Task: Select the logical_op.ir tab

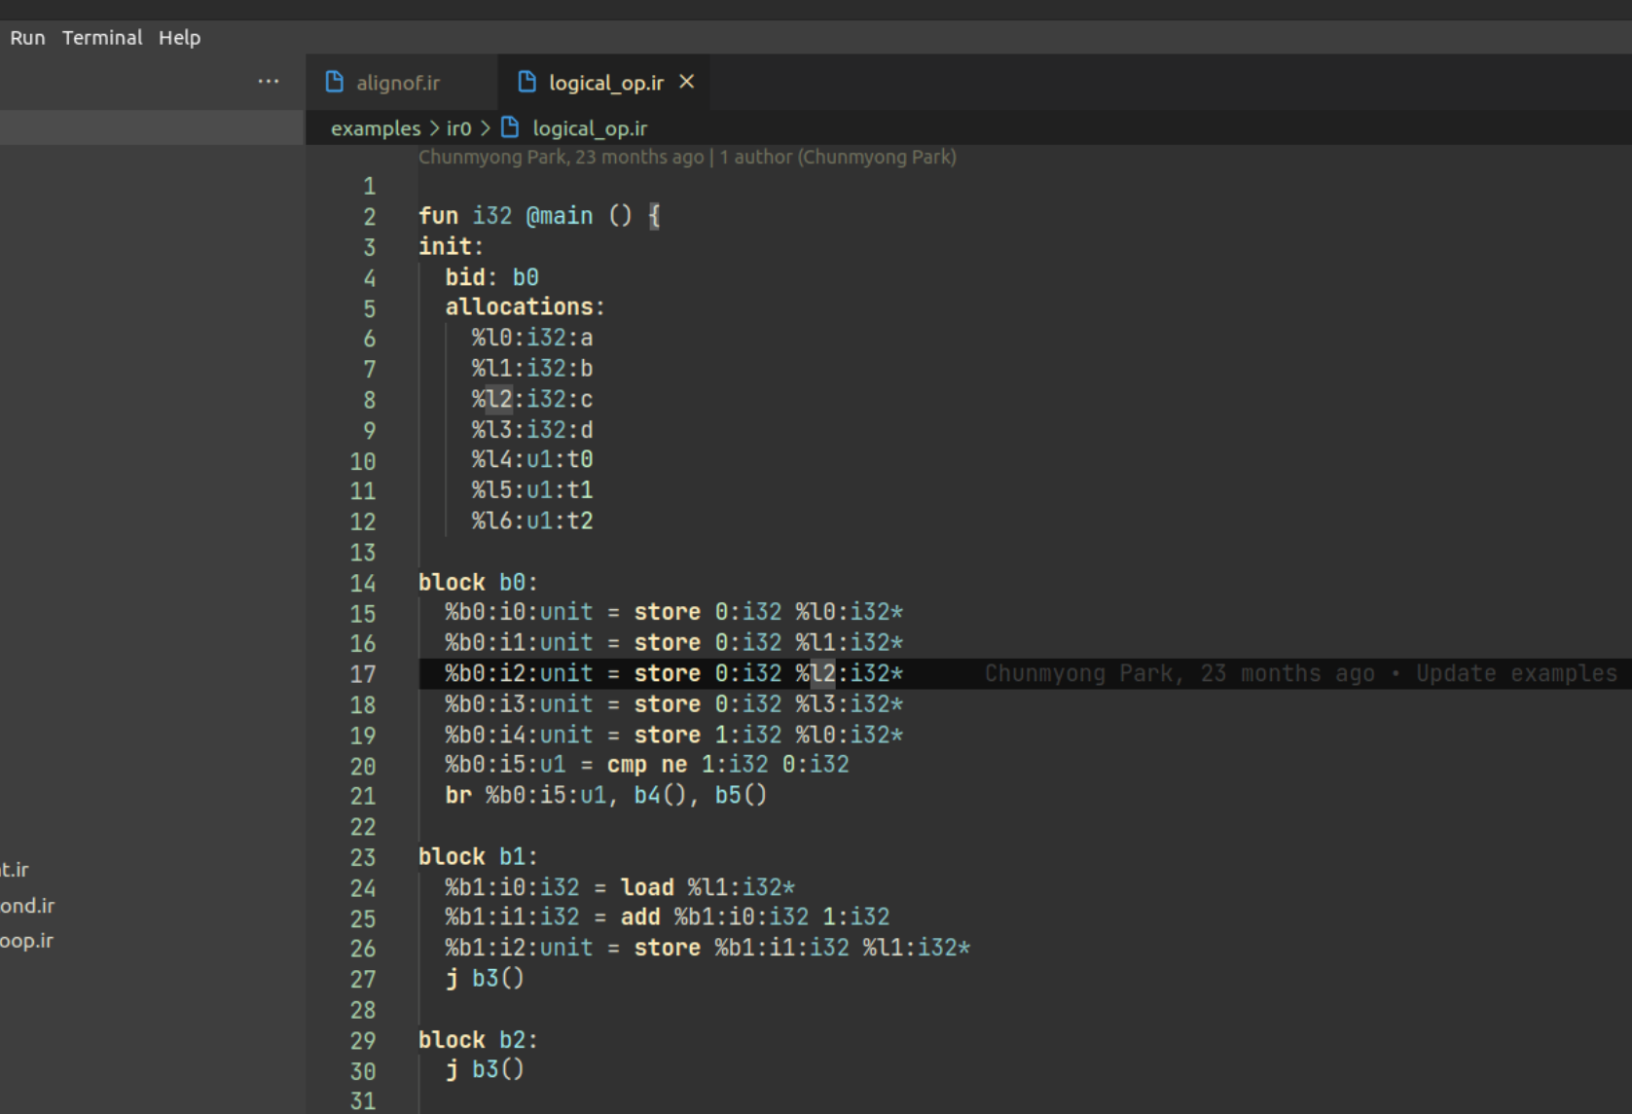Action: [603, 83]
